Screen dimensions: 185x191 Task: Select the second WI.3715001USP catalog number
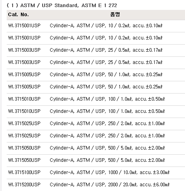pos(24,38)
